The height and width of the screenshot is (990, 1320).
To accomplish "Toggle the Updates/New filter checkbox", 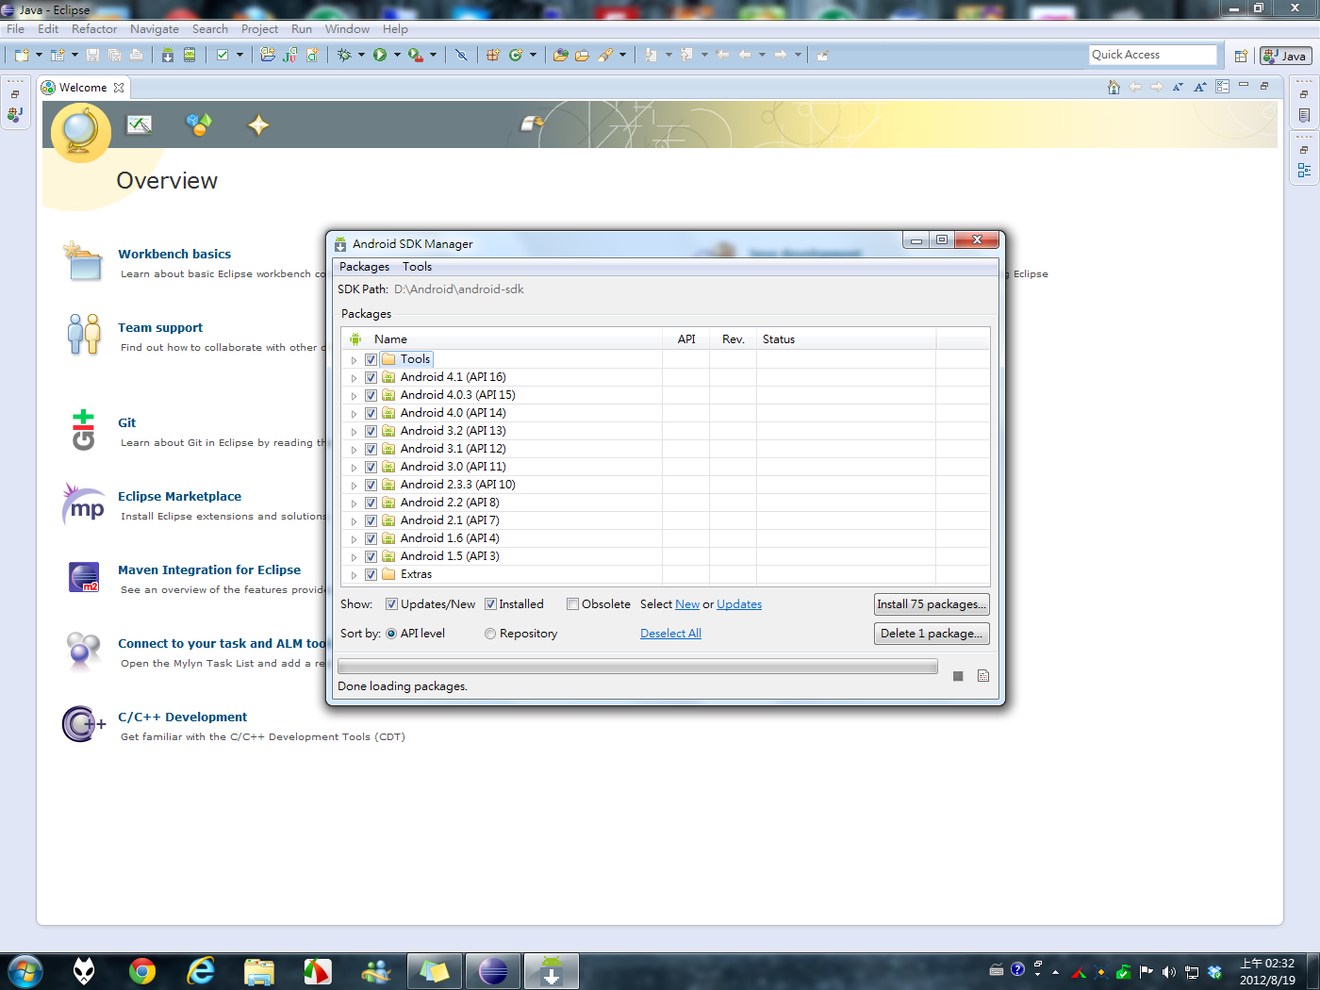I will coord(391,604).
